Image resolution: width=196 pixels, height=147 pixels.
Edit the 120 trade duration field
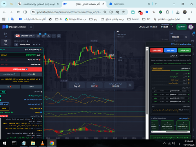[3, 92]
